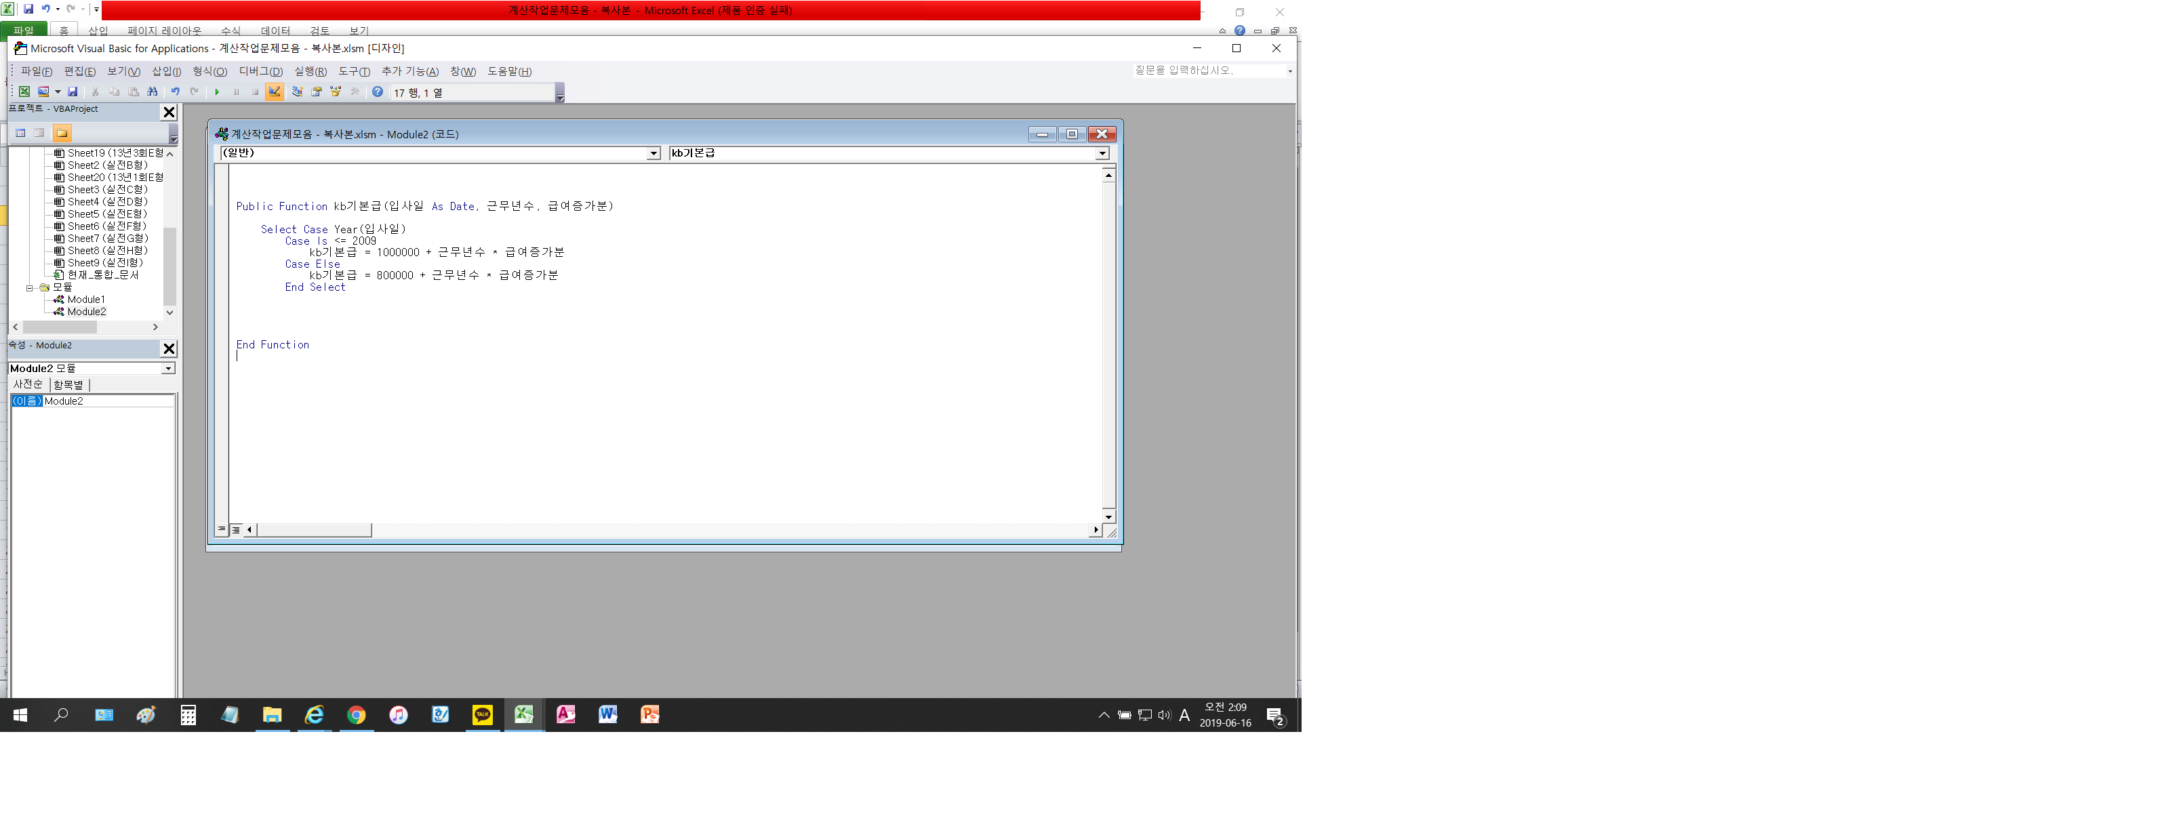Image resolution: width=2172 pixels, height=816 pixels.
Task: Click the blue Help question mark icon
Action: coord(378,92)
